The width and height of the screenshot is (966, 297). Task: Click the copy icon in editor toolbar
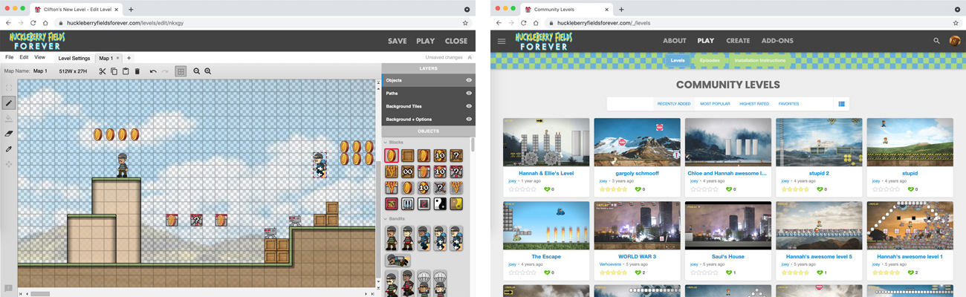tap(114, 71)
